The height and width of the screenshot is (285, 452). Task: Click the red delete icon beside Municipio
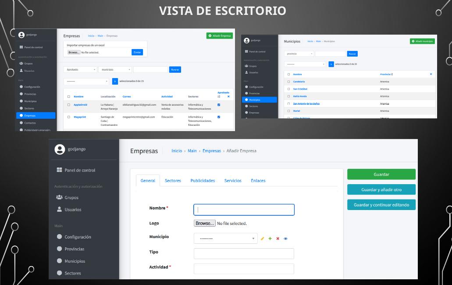pyautogui.click(x=278, y=239)
